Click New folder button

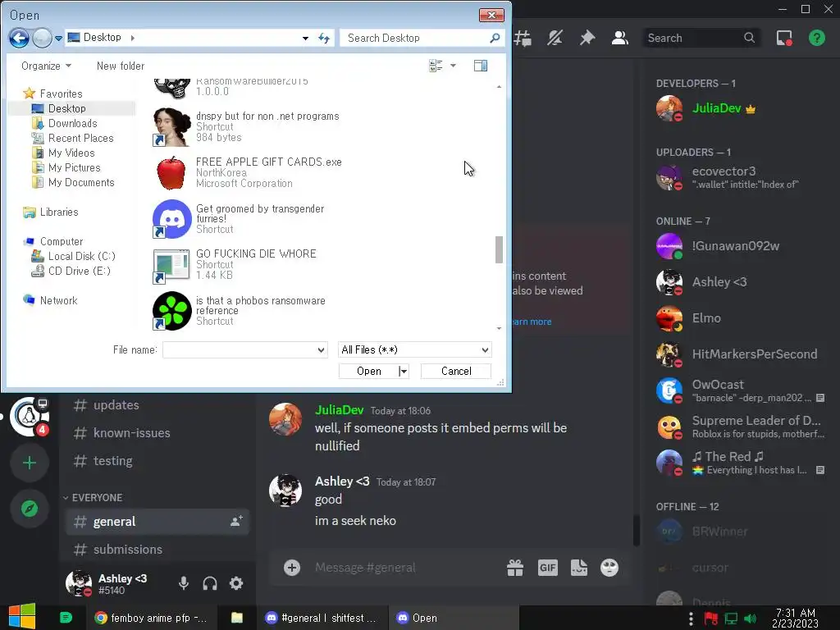(121, 66)
